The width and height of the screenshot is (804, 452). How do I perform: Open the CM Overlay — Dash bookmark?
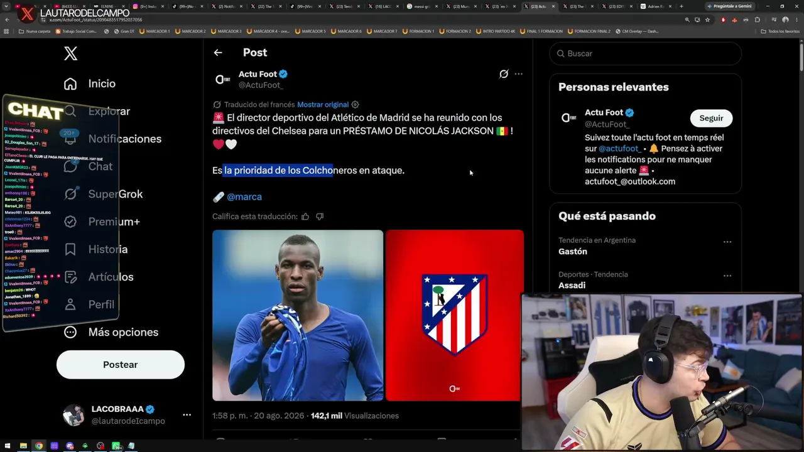637,31
